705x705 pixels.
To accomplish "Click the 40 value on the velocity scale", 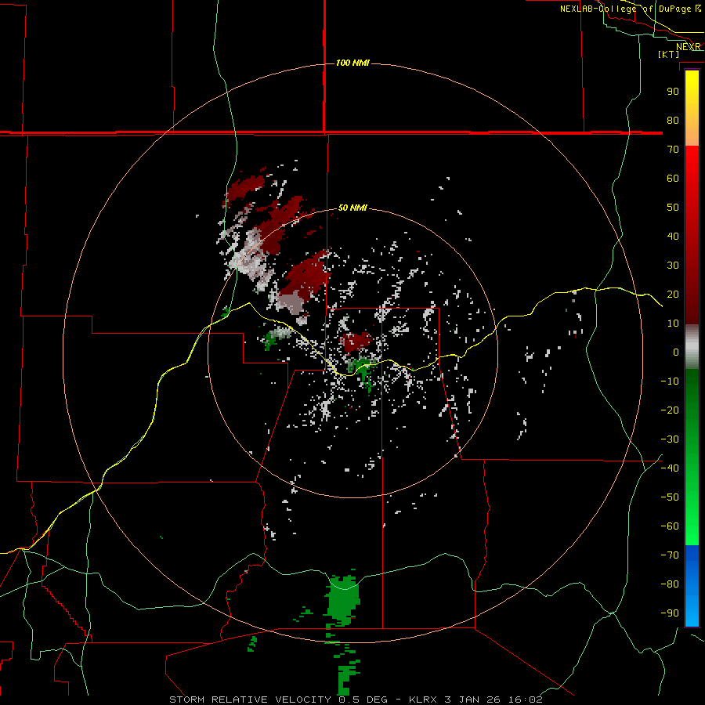I will [x=673, y=237].
